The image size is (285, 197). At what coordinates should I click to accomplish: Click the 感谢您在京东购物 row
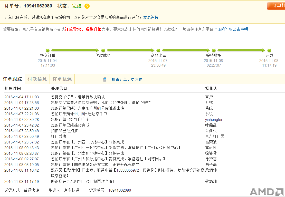[x=83, y=181]
